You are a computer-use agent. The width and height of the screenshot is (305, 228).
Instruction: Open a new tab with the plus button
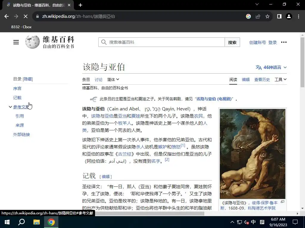[x=80, y=5]
